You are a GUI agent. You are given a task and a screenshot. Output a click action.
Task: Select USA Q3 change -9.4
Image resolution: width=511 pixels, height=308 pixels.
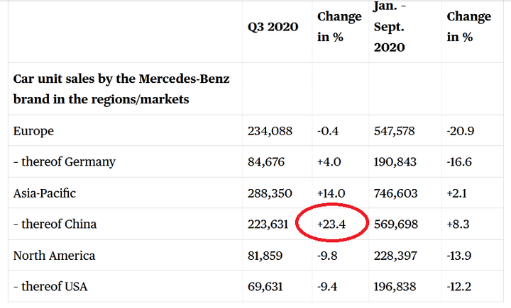(x=327, y=287)
